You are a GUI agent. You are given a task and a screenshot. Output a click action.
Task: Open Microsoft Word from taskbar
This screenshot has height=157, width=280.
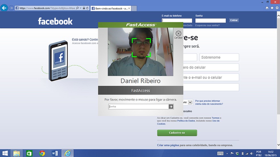(x=55, y=153)
